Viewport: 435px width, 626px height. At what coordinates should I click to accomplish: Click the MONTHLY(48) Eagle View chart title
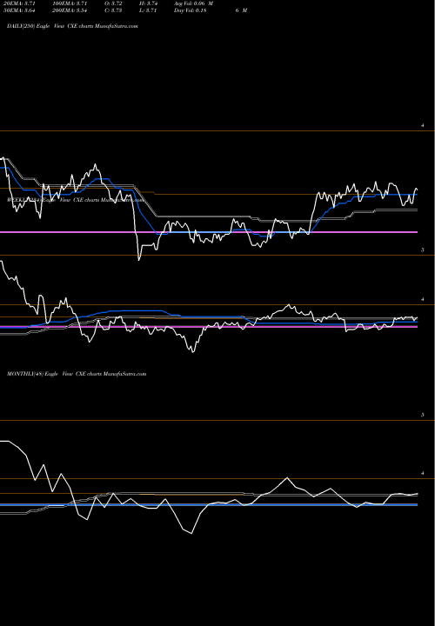tap(77, 374)
